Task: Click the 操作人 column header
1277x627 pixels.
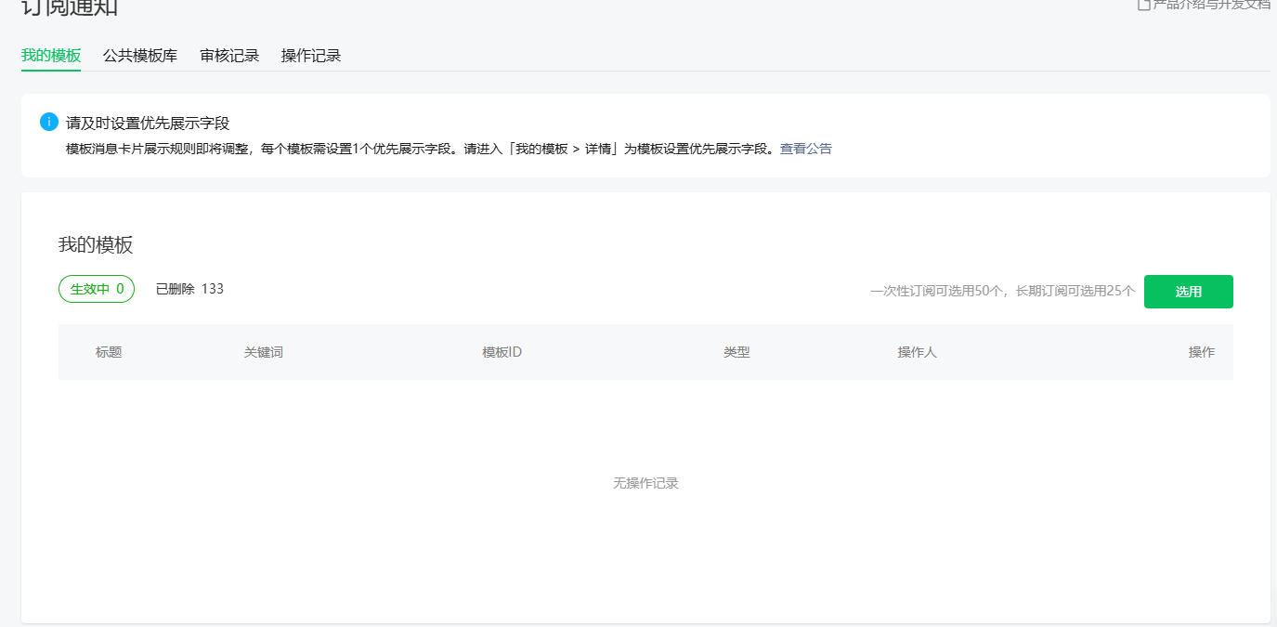Action: pos(918,352)
